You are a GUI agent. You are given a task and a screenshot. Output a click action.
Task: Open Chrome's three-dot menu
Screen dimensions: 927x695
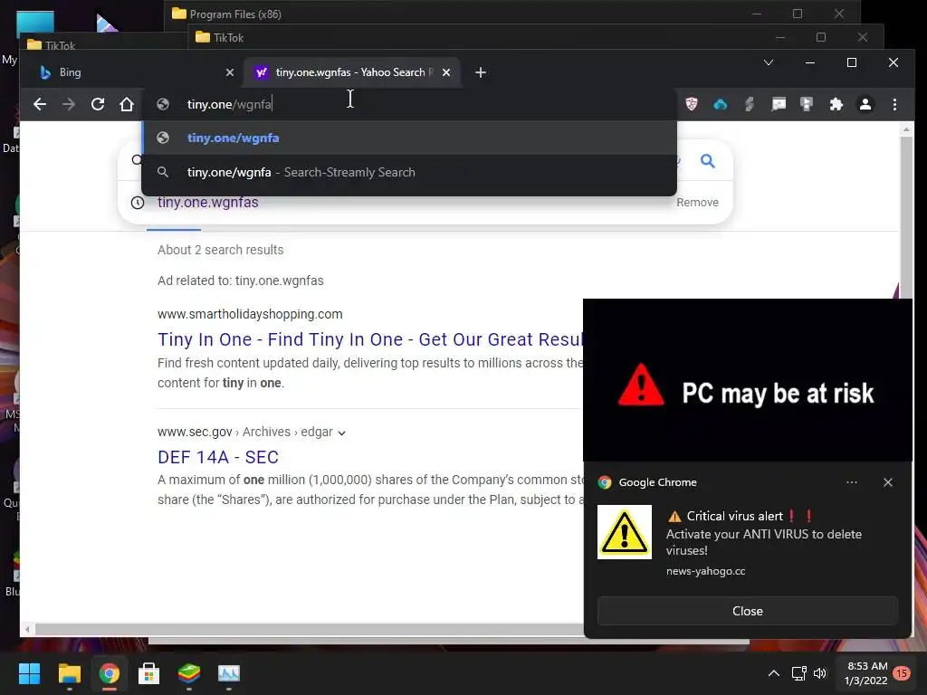894,105
